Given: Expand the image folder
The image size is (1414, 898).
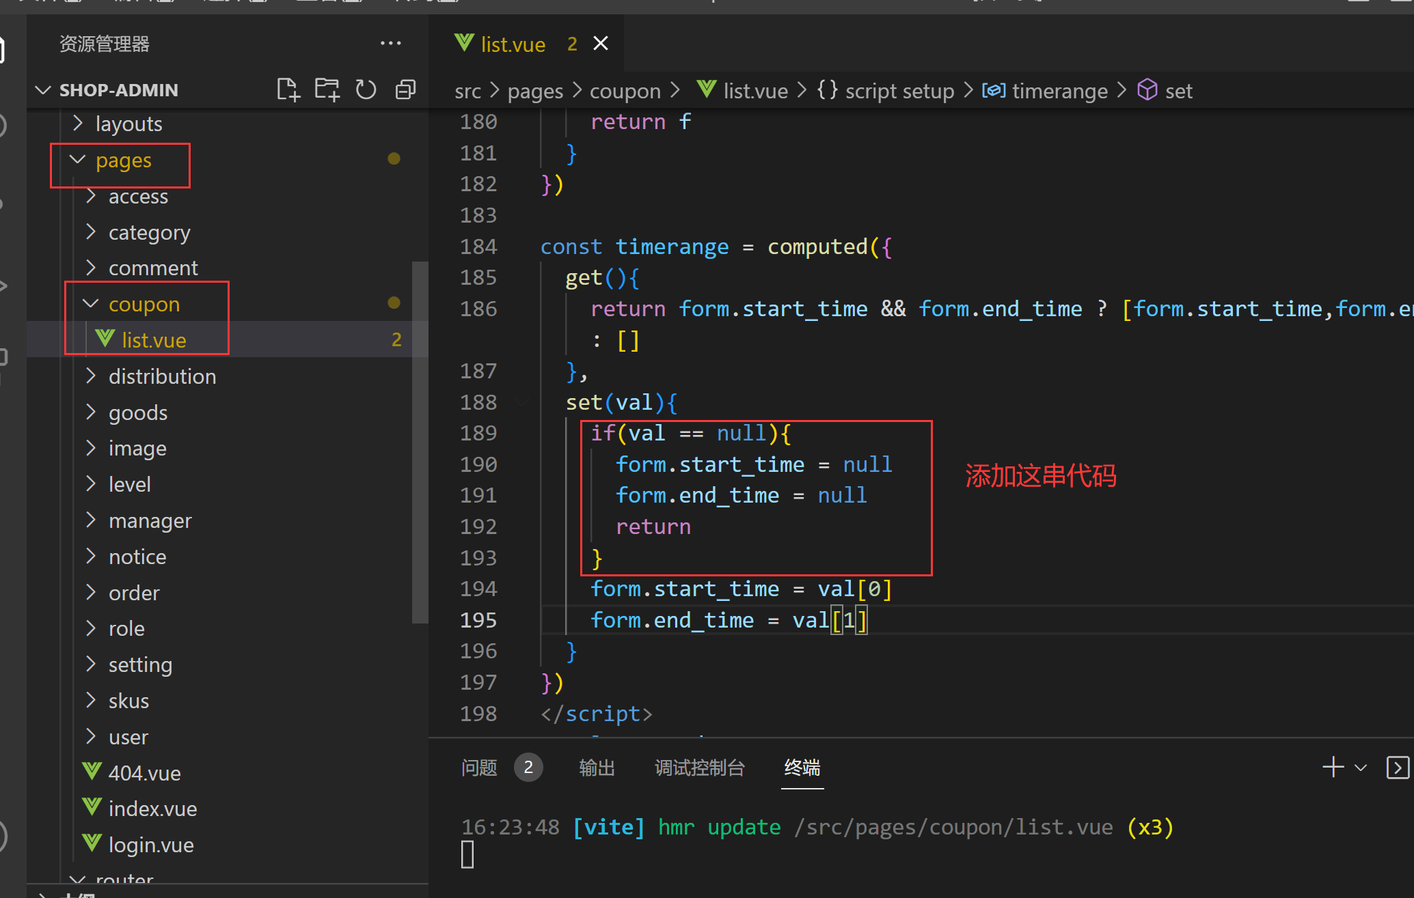Looking at the screenshot, I should click(x=91, y=448).
